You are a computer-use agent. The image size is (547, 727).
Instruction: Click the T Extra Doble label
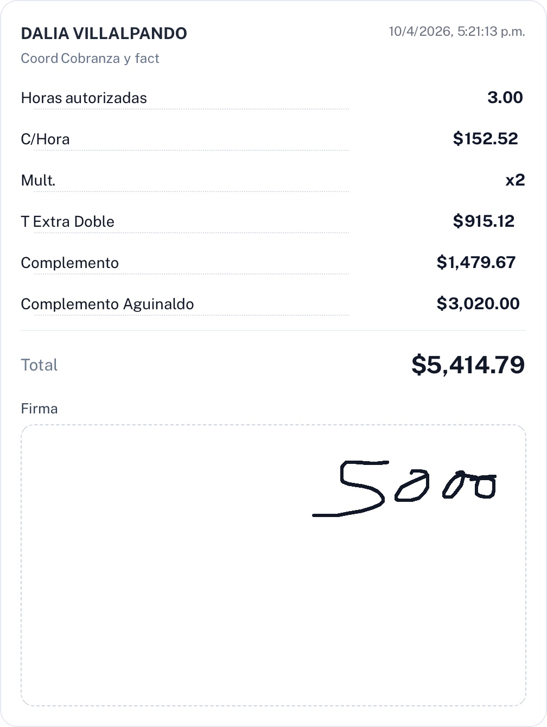tap(67, 222)
